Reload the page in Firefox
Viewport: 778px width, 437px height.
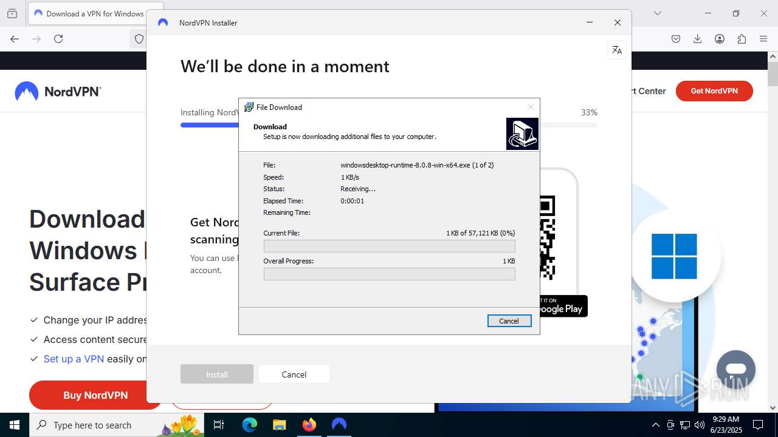(58, 39)
